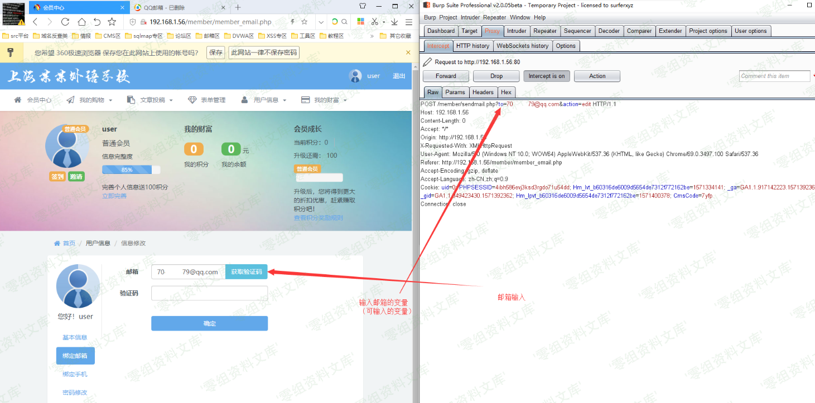Click the scissors screenshot tool icon
The height and width of the screenshot is (403, 815).
(374, 22)
